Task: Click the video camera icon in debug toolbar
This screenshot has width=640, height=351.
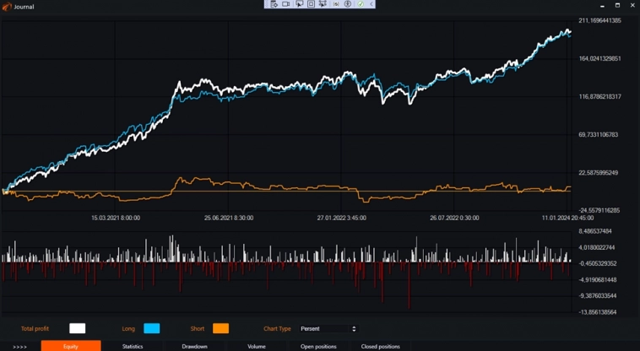Action: pyautogui.click(x=286, y=4)
